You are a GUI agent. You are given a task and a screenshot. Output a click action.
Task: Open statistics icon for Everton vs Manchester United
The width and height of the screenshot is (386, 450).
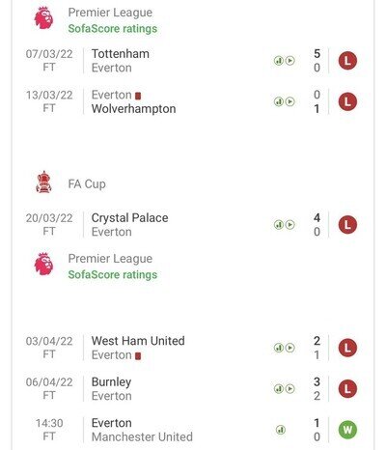[281, 430]
